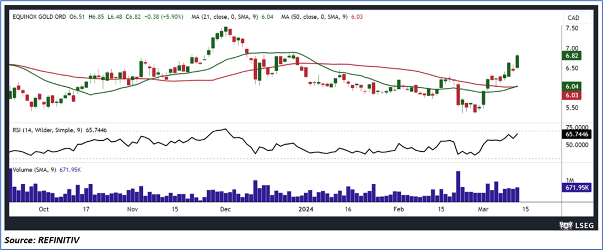Click the Mar date axis label
The image size is (603, 250).
[x=482, y=209]
